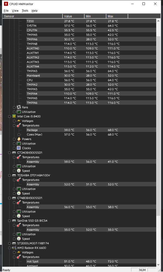
Task: Click the flame icon beside Powers
Action: [19, 139]
